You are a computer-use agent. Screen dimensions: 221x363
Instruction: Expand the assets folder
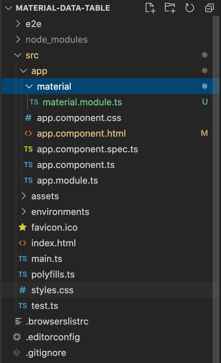[23, 196]
